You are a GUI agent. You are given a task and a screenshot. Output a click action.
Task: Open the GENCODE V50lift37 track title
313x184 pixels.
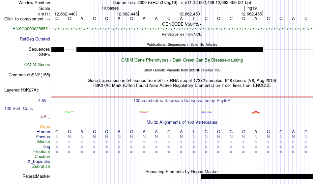182,24
